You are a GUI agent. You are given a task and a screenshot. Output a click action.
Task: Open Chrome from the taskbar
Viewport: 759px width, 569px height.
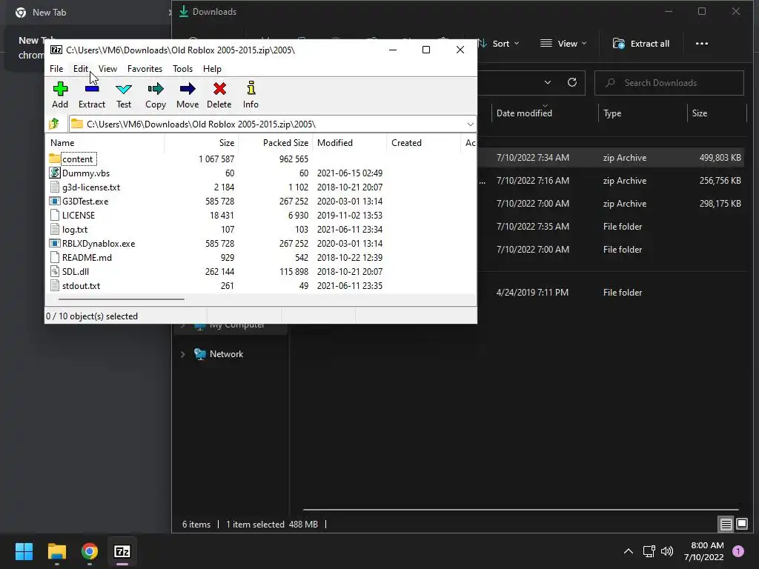click(x=90, y=551)
